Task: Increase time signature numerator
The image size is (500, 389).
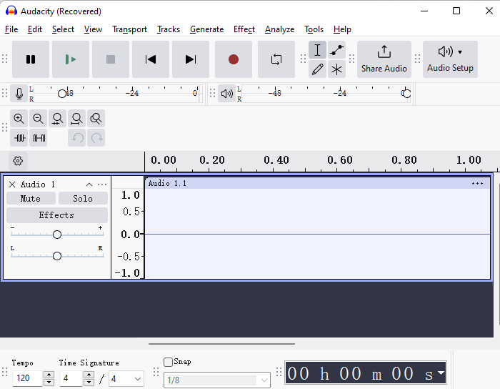Action: click(x=89, y=375)
